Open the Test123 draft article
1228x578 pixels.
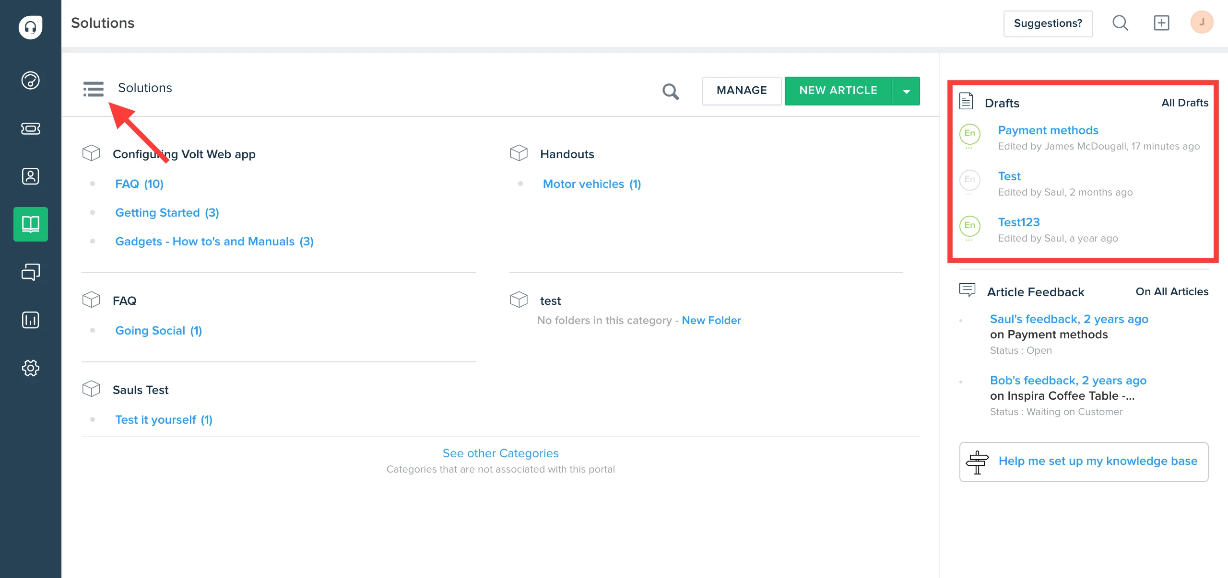pos(1018,222)
